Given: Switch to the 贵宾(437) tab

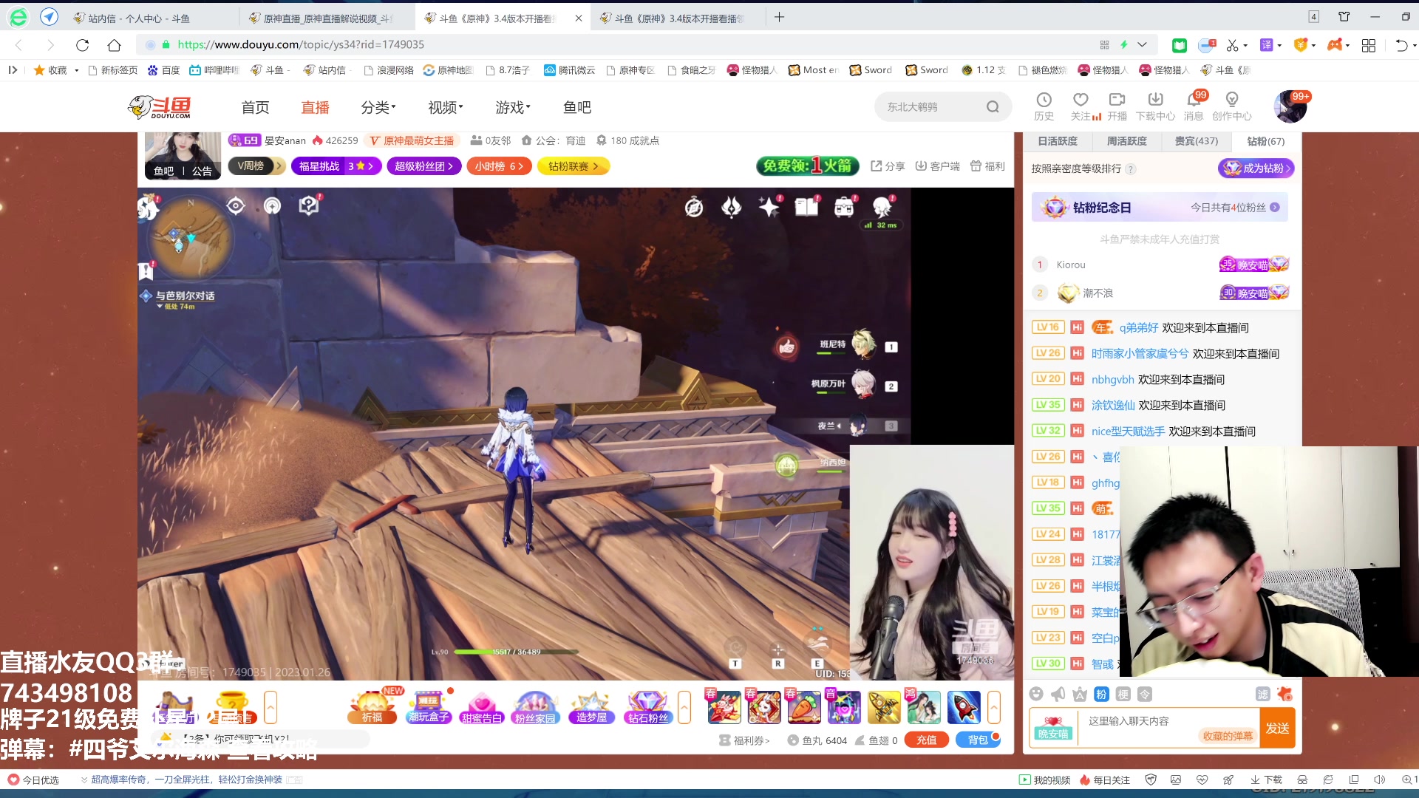Looking at the screenshot, I should point(1197,141).
